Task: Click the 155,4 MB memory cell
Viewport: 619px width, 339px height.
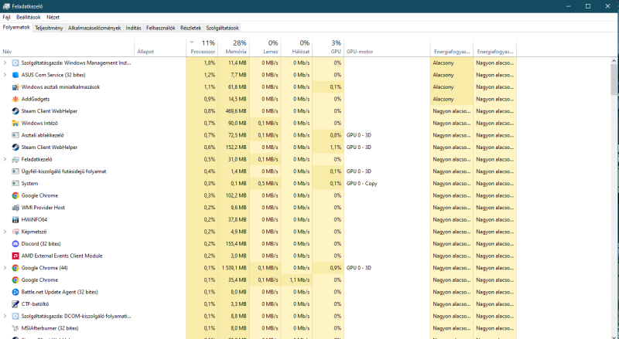Action: [x=234, y=244]
